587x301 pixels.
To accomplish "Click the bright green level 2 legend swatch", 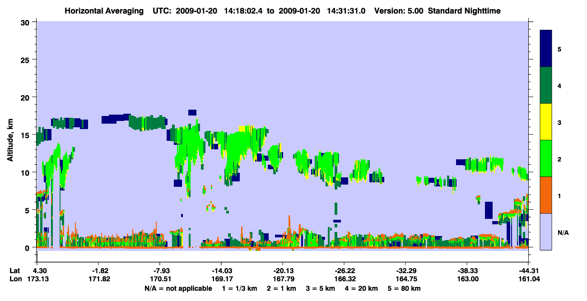I will (x=546, y=158).
